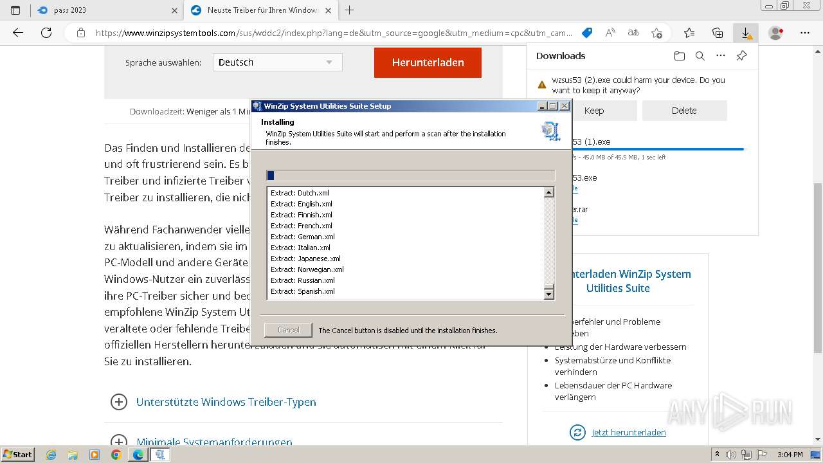Delete the wzsus53 (2).exe download
Screen dimensions: 823x463
(684, 111)
